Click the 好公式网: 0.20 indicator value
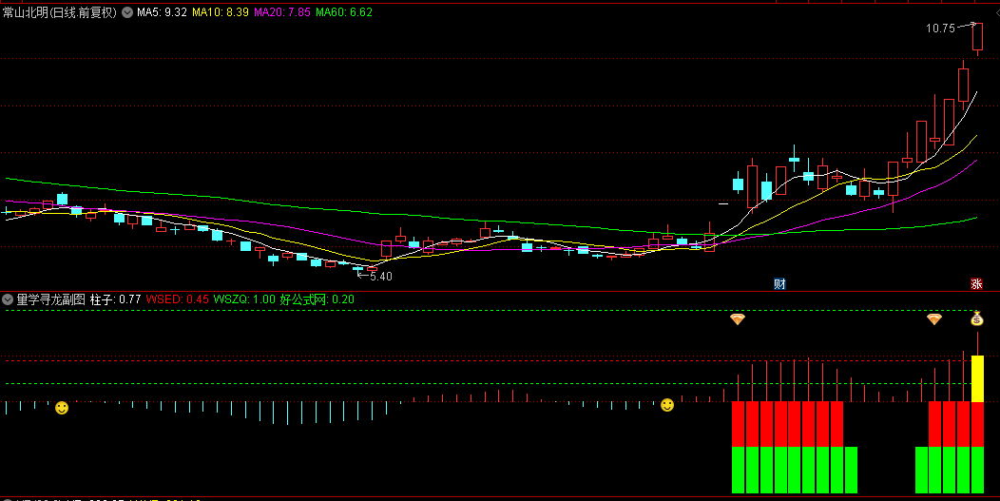The image size is (1000, 501). [x=317, y=299]
